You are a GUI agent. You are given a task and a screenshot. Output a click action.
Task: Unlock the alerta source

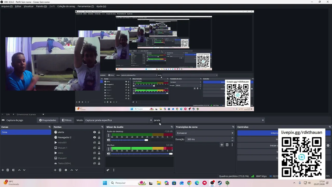click(99, 132)
